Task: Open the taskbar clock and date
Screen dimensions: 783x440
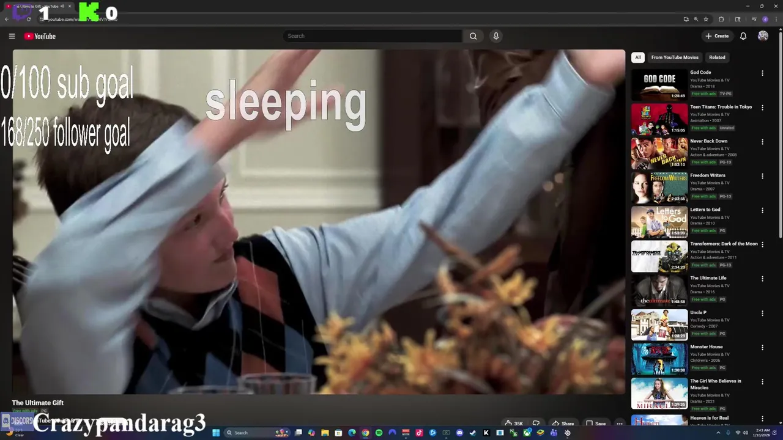Action: pyautogui.click(x=762, y=433)
